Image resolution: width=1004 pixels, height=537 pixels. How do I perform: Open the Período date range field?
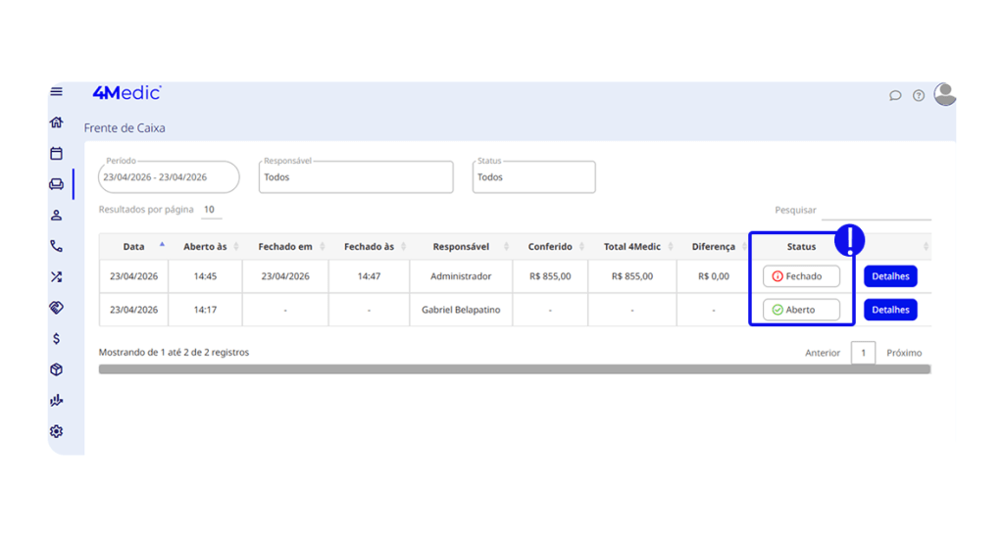tap(169, 177)
